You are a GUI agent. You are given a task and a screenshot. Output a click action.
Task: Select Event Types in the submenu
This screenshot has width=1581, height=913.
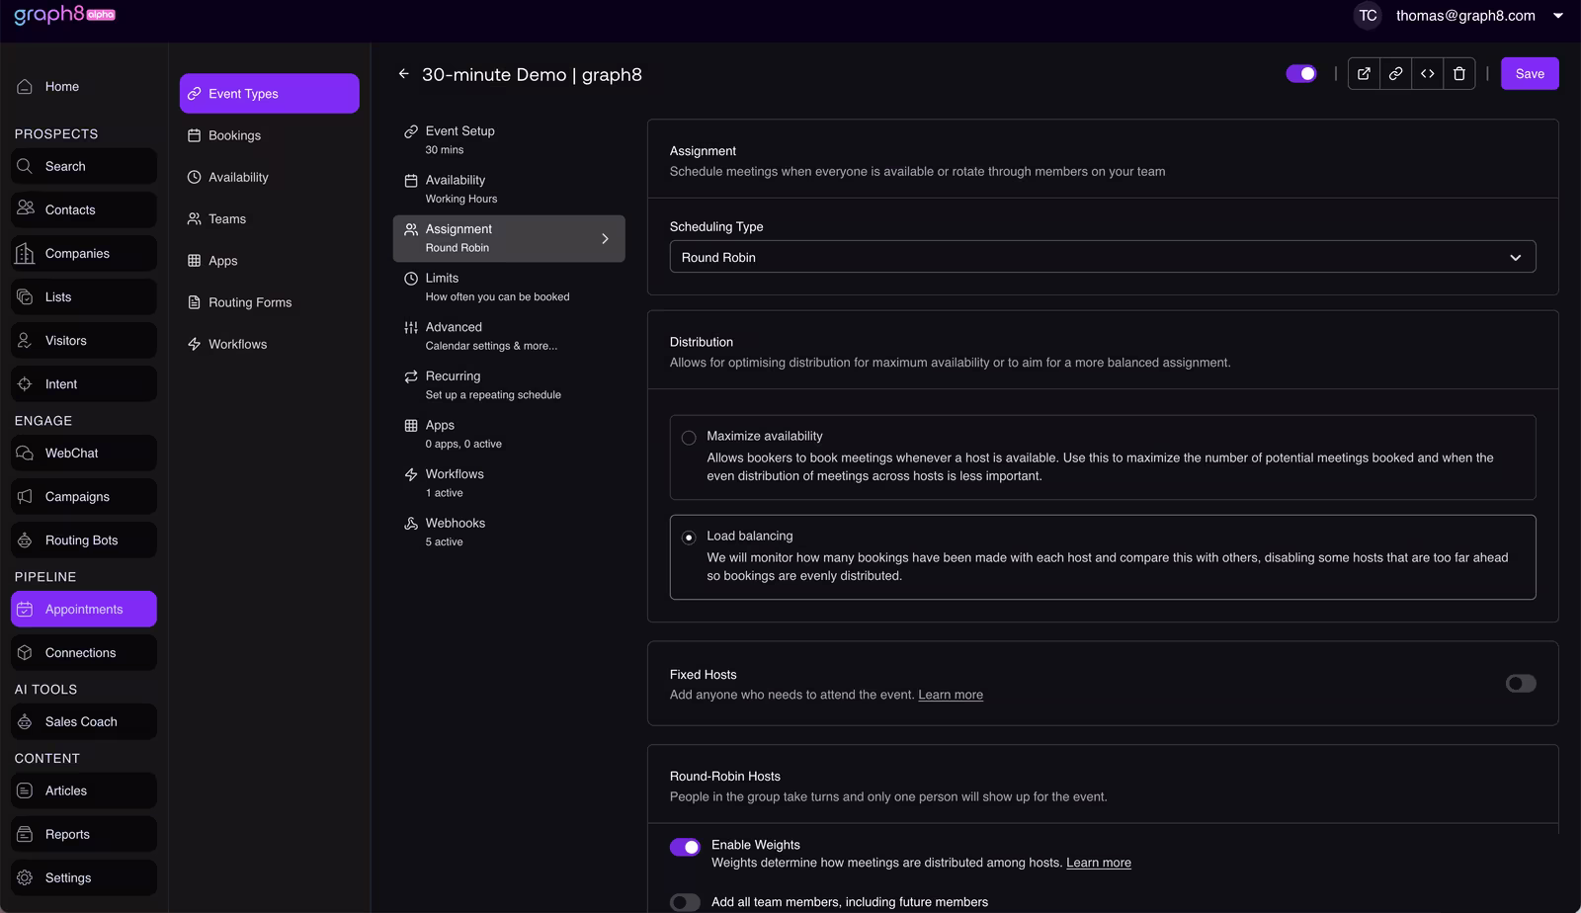coord(270,94)
